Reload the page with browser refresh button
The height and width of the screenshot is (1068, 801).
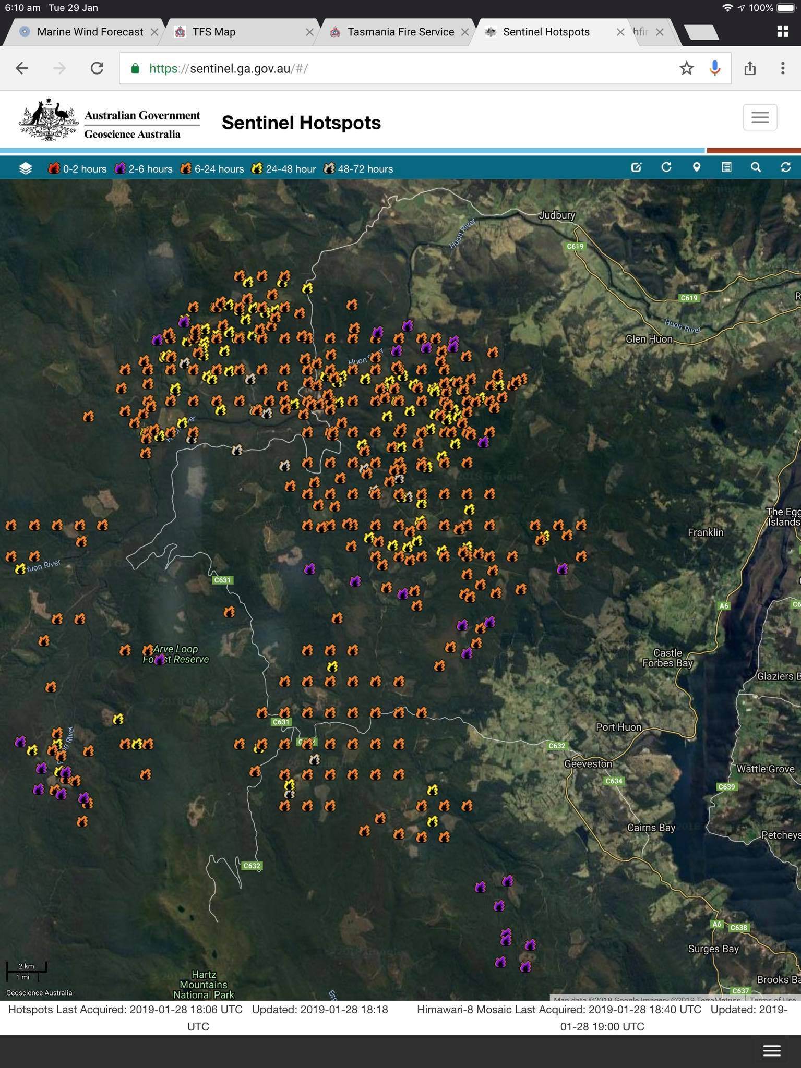(x=97, y=68)
